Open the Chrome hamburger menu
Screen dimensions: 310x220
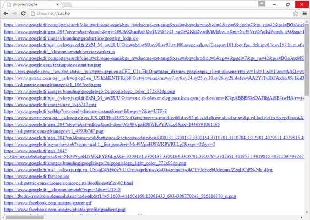(304, 13)
